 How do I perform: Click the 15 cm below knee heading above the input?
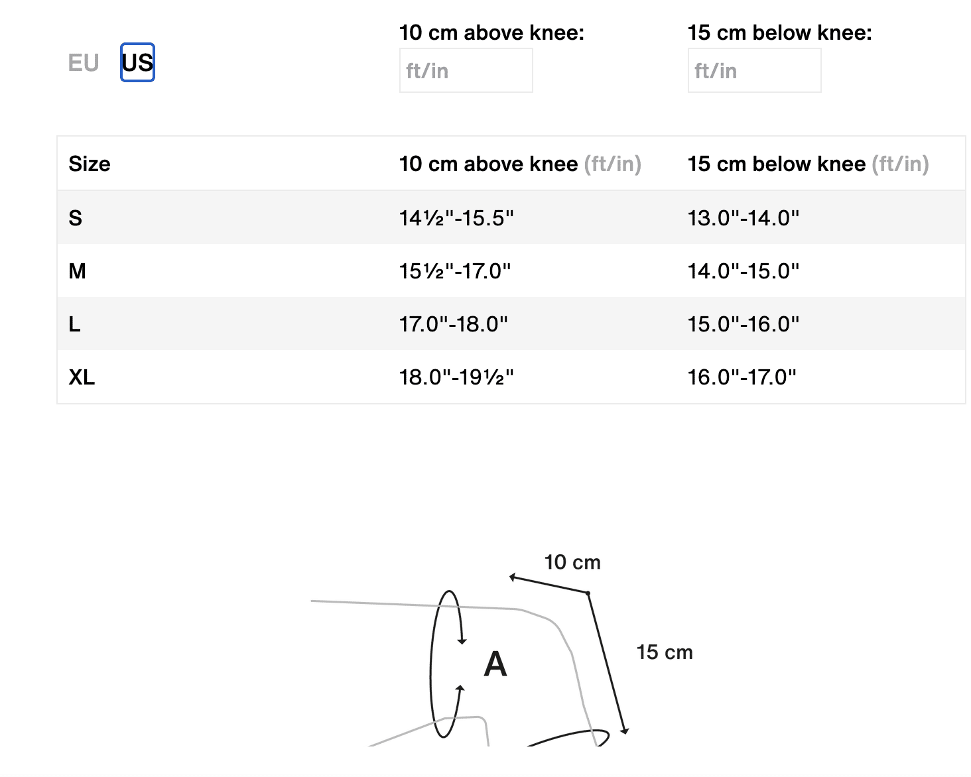(x=780, y=32)
